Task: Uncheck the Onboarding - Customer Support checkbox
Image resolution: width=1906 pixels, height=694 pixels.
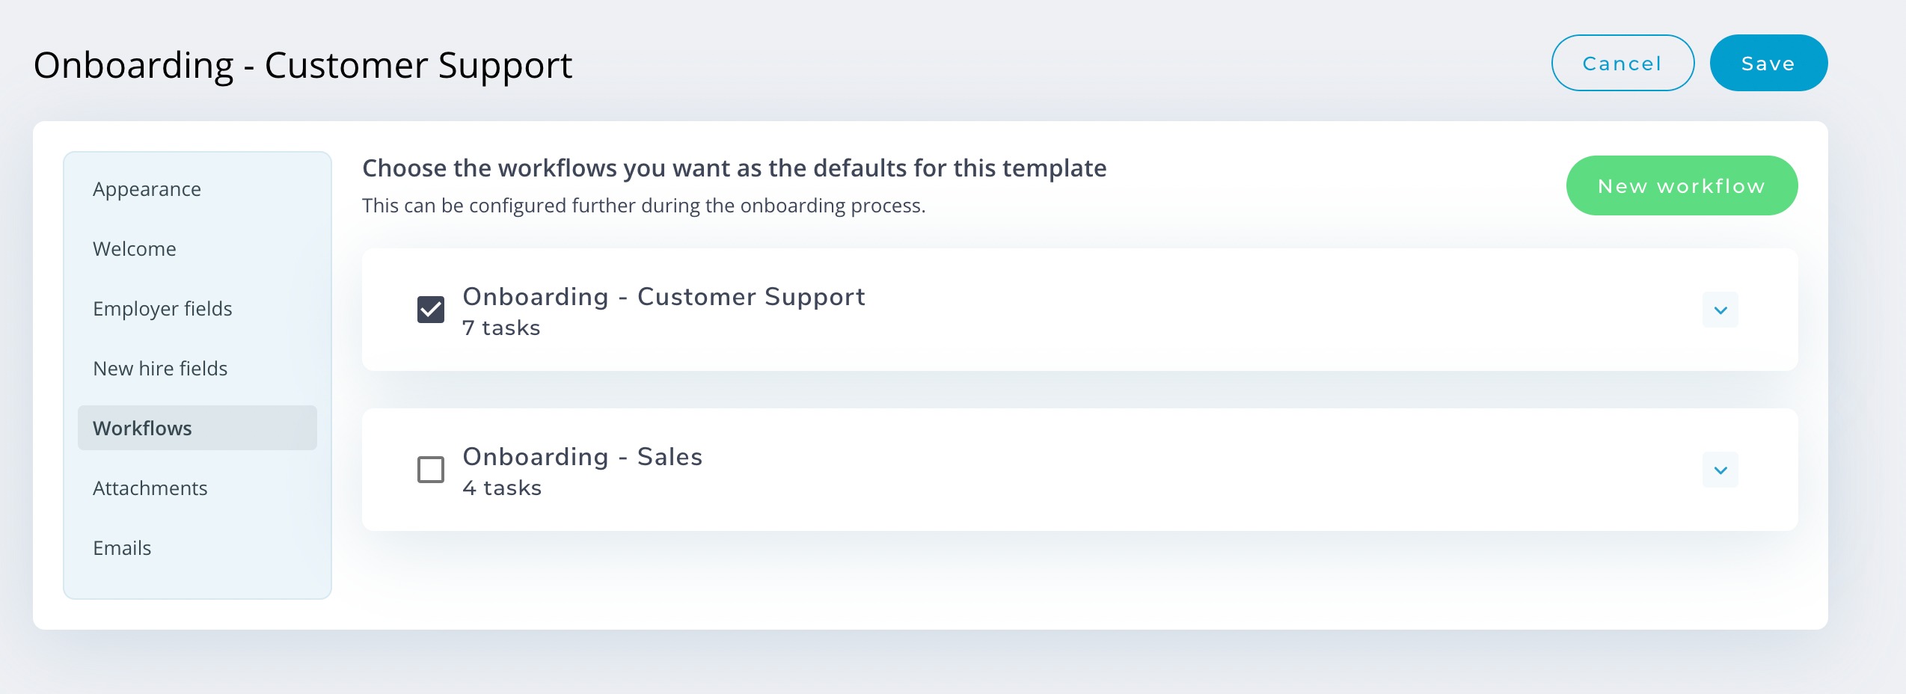Action: pos(431,310)
